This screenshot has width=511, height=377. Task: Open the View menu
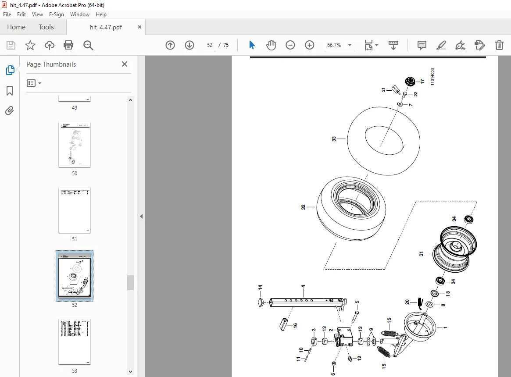(37, 14)
